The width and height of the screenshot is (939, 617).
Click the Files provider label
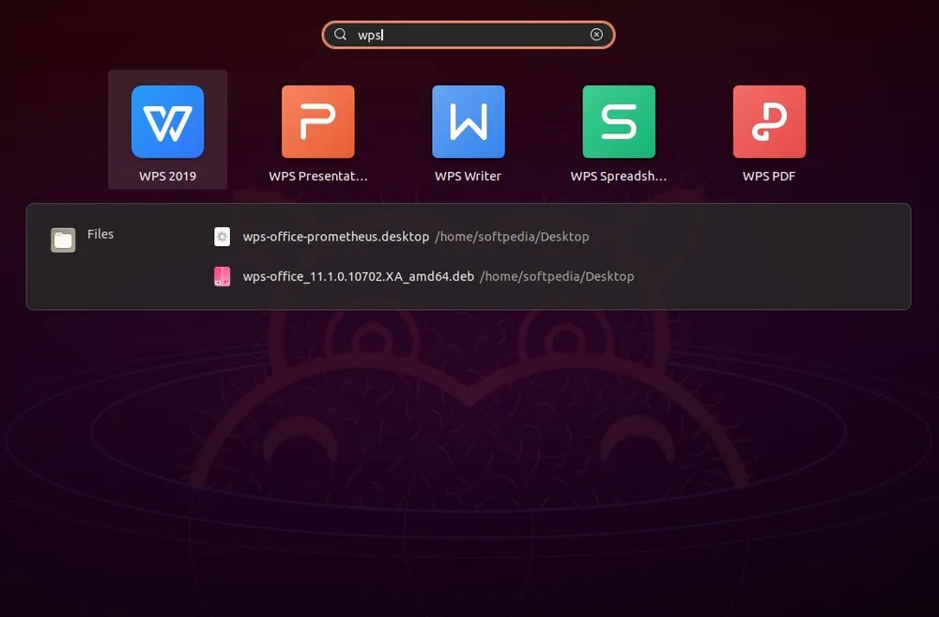(100, 234)
